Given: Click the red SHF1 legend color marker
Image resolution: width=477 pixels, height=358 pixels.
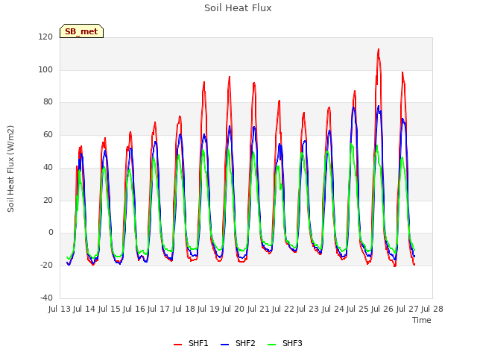Looking at the screenshot, I should 177,345.
